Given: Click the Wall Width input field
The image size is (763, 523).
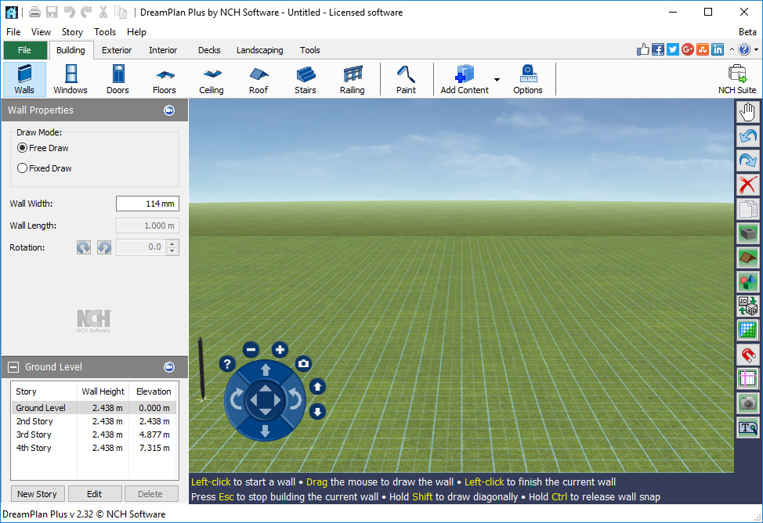Looking at the screenshot, I should click(147, 204).
